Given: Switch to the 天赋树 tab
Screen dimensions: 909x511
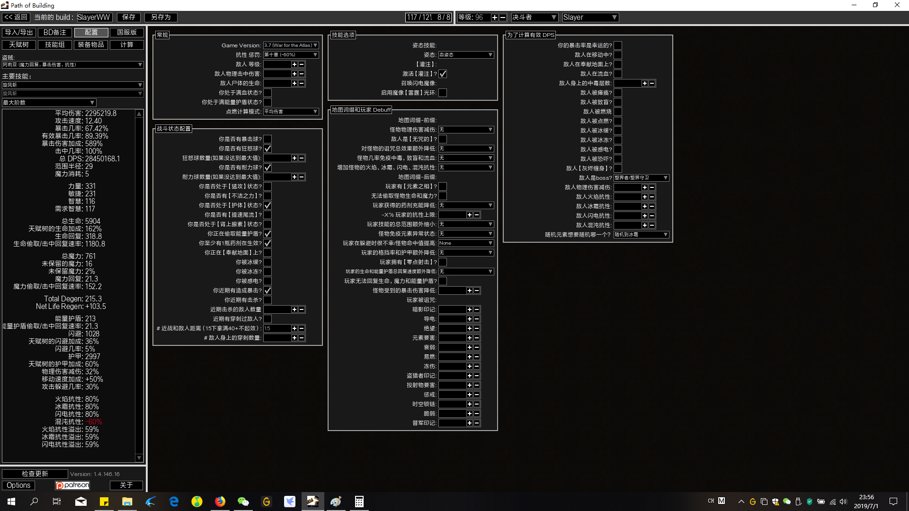Looking at the screenshot, I should pos(19,44).
